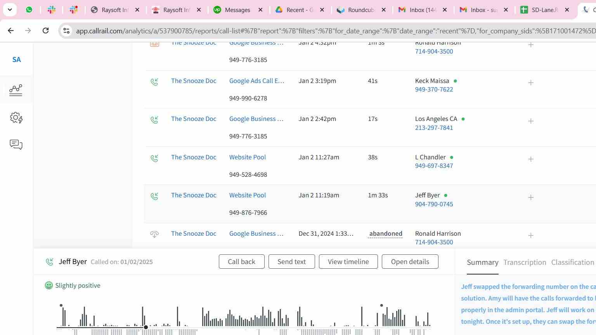Focus the app.callrail.com address bar

point(334,31)
